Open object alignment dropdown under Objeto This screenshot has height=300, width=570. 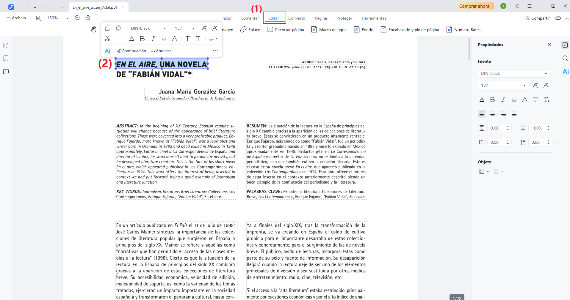tap(484, 172)
